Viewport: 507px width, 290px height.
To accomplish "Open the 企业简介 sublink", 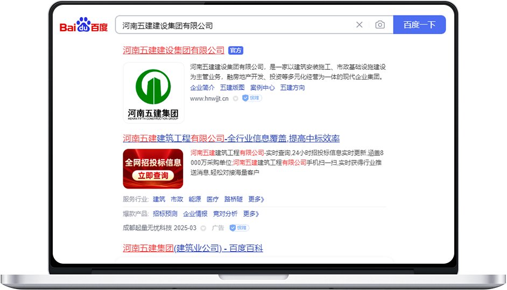I will click(x=202, y=88).
